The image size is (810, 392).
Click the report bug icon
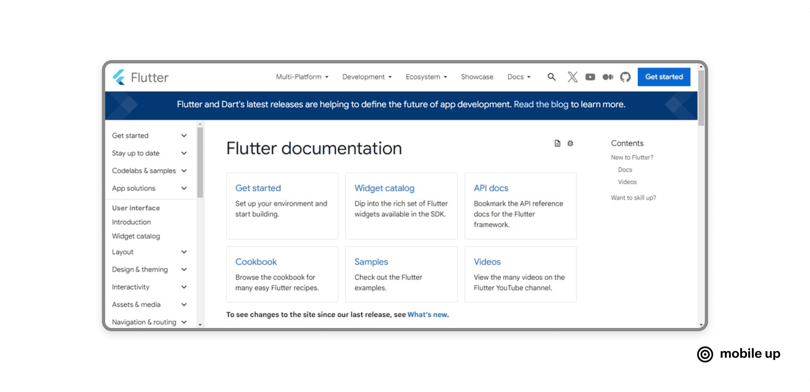tap(570, 143)
